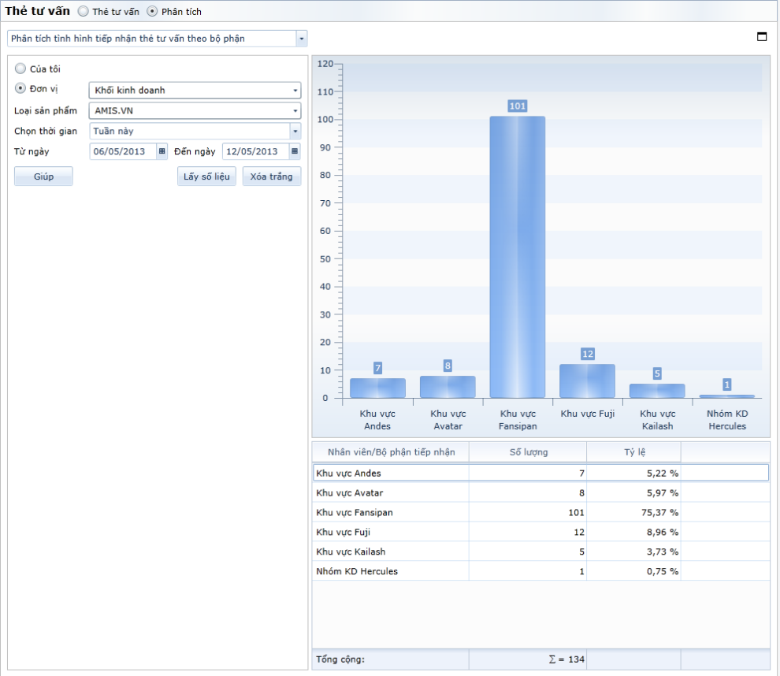Expand the Loại sản phẩm AMIS.VN dropdown
Viewport: 780px width, 676px height.
coord(295,111)
